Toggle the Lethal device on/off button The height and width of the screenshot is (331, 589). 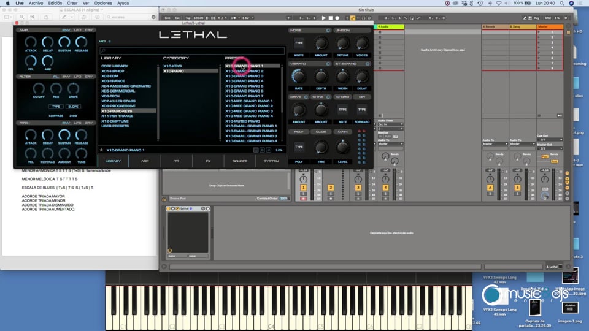(169, 208)
